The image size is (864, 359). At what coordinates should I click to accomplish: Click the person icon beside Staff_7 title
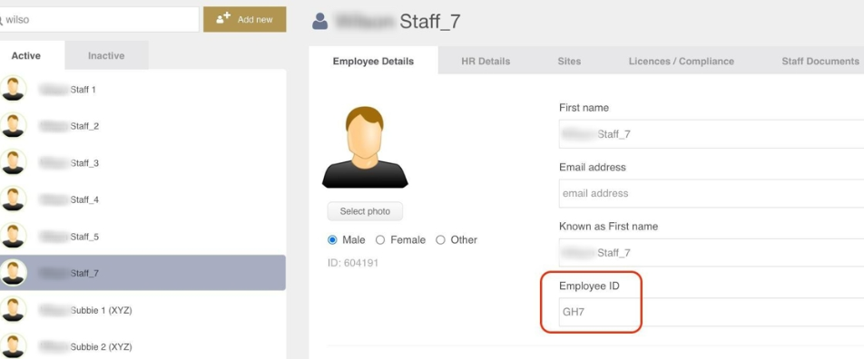[x=319, y=22]
